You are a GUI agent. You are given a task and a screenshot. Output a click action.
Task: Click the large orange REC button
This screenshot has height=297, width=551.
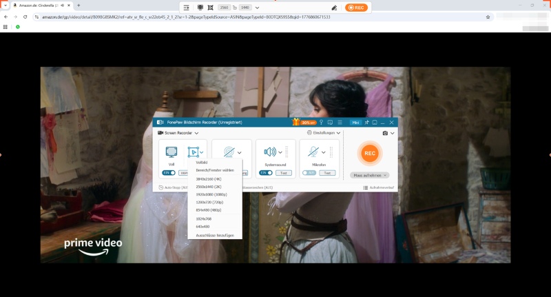click(x=370, y=153)
